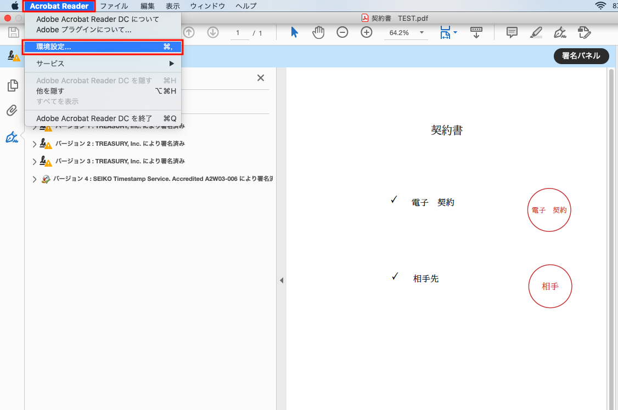Open the ファイル menu
Viewport: 618px width, 410px height.
point(114,6)
